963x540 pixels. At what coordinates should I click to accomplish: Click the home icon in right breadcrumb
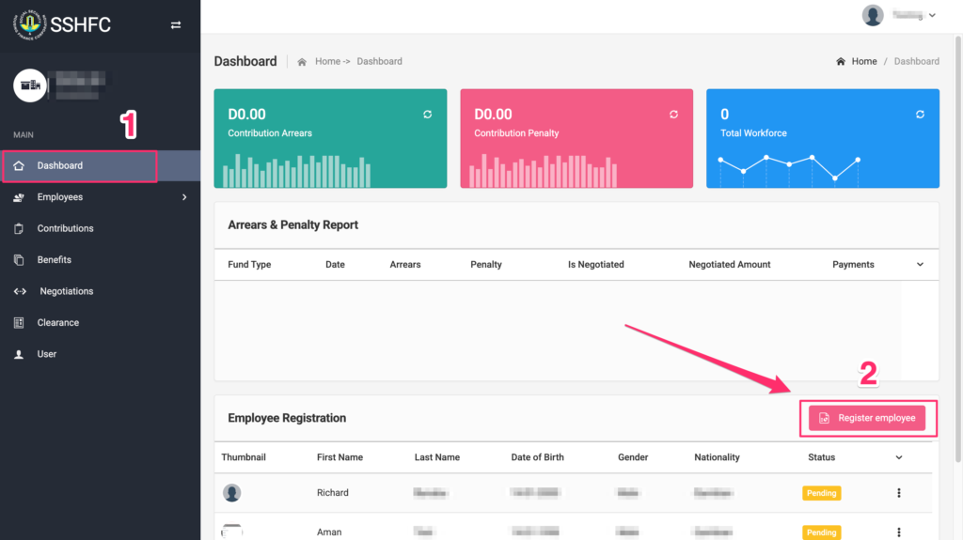pos(840,62)
